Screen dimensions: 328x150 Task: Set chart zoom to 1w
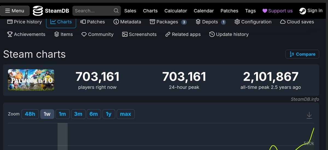pyautogui.click(x=47, y=114)
